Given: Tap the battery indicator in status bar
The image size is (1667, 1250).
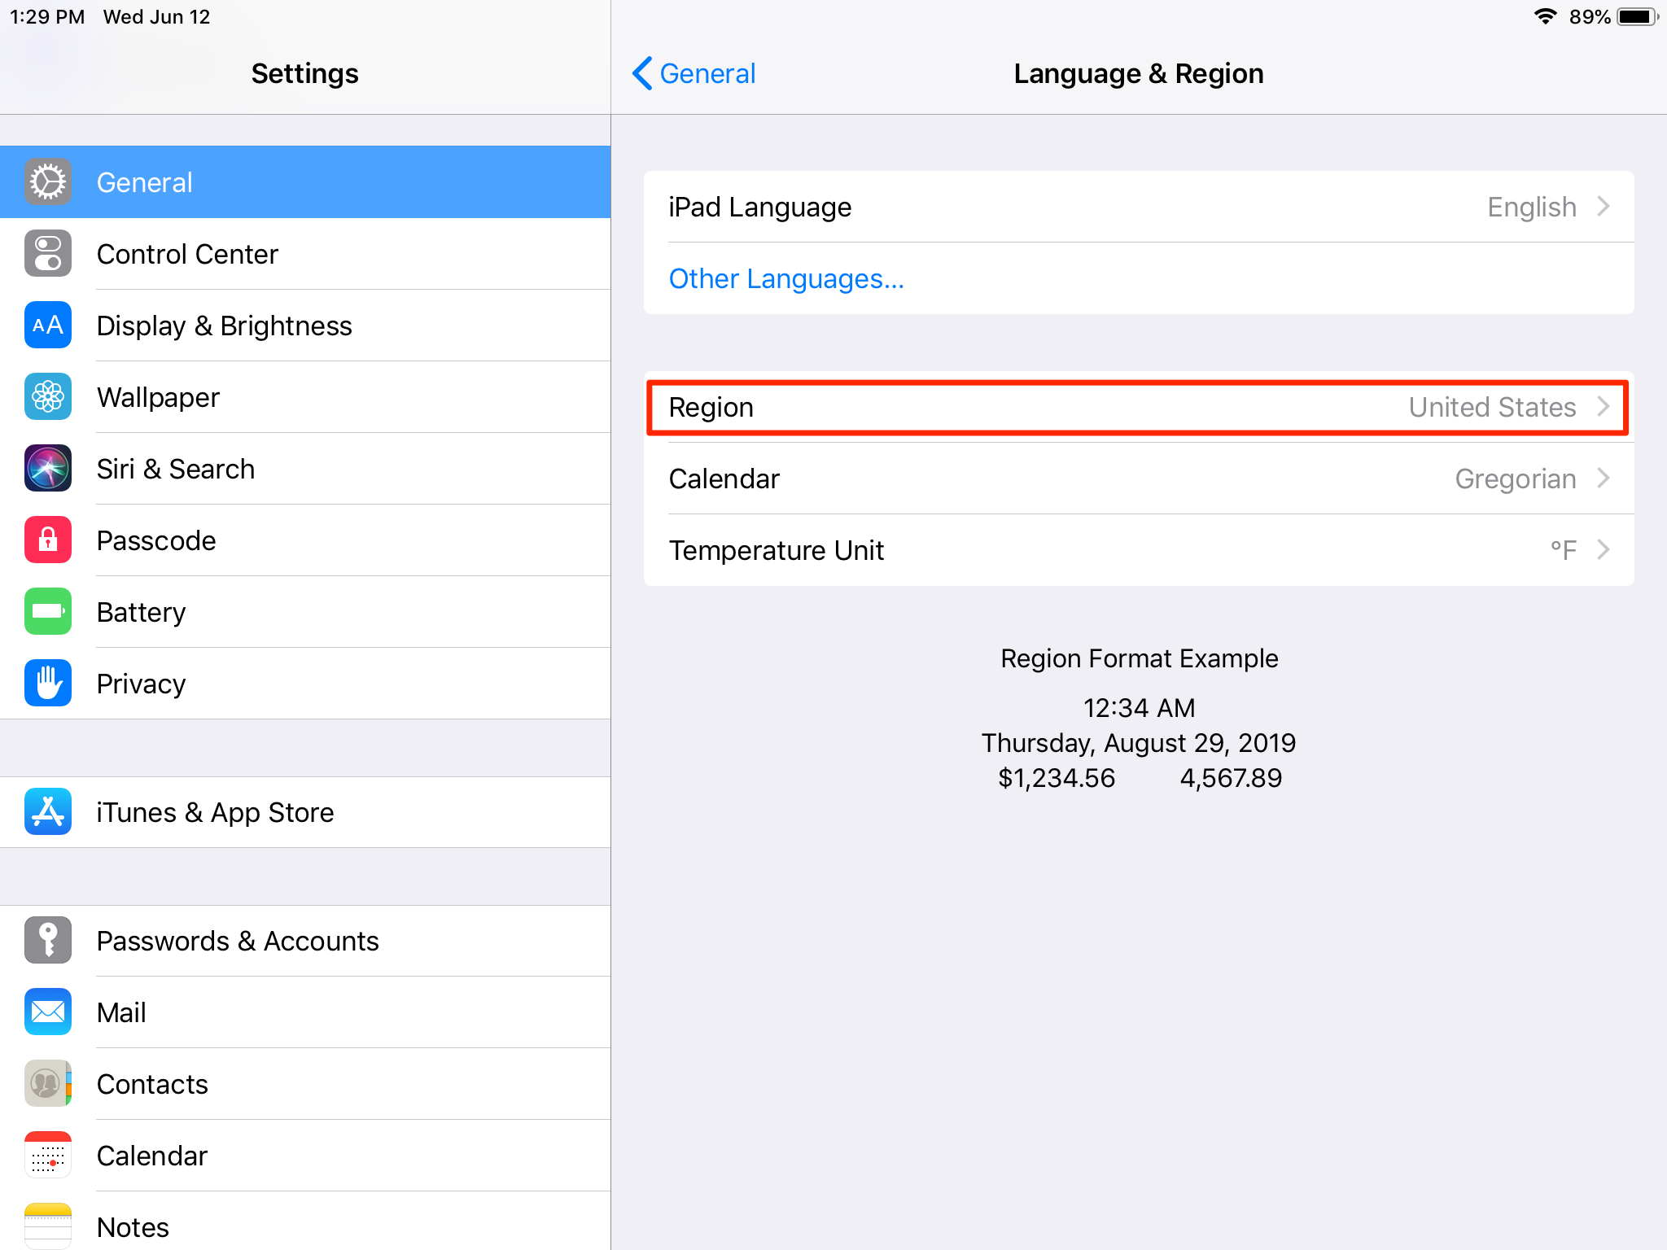Looking at the screenshot, I should [x=1637, y=16].
